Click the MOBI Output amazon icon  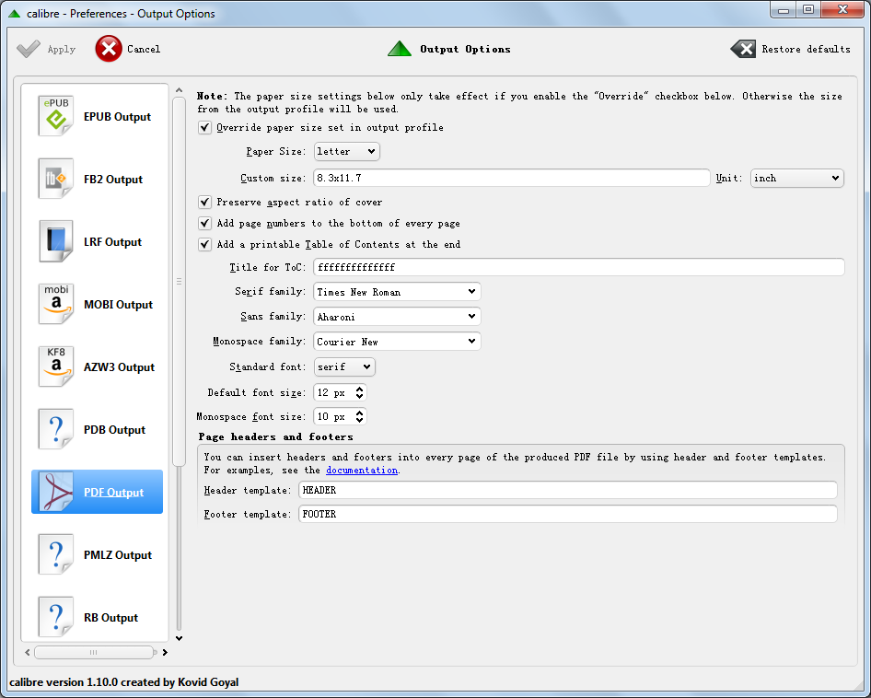click(x=55, y=304)
